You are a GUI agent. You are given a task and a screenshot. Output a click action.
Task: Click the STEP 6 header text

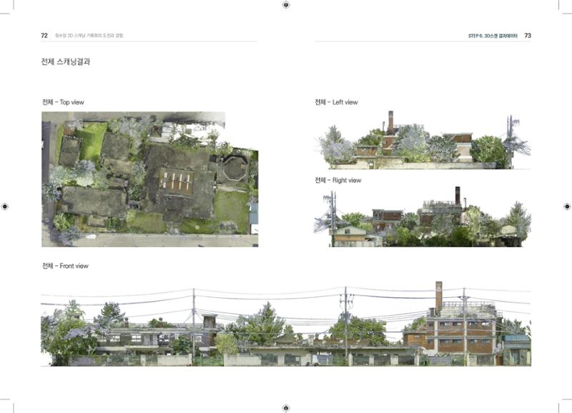pyautogui.click(x=493, y=36)
